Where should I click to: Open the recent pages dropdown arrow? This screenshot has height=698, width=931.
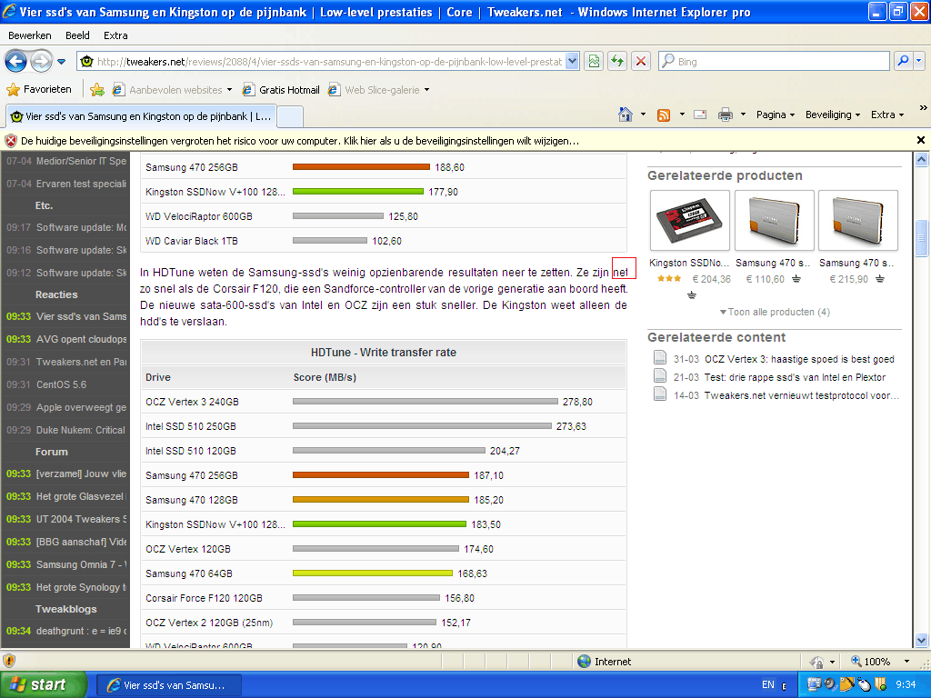point(61,61)
